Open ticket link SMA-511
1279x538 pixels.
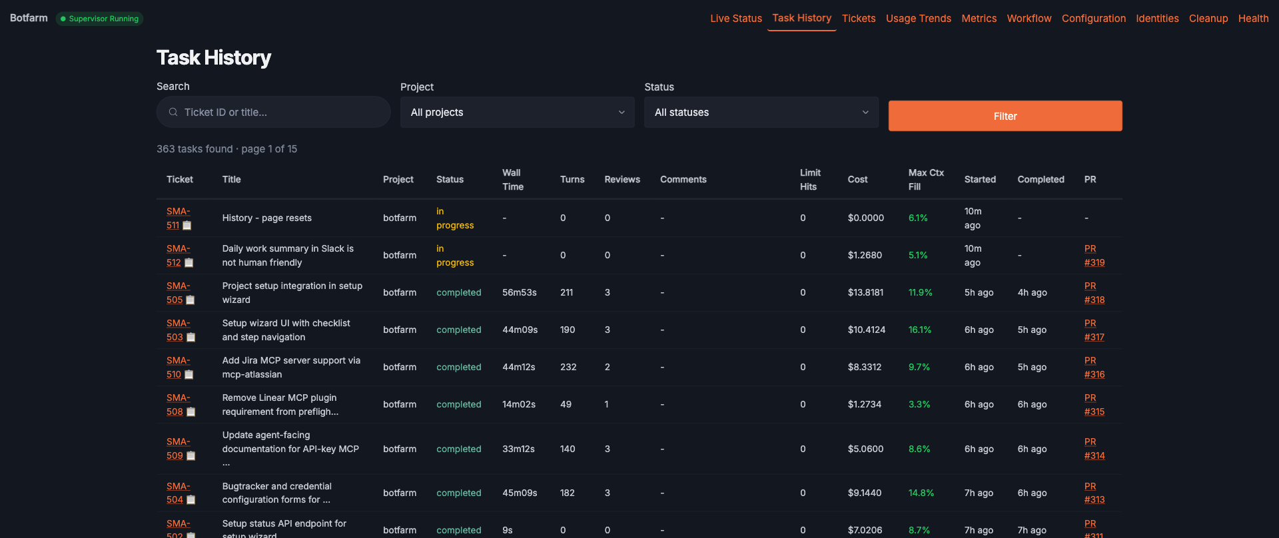177,218
